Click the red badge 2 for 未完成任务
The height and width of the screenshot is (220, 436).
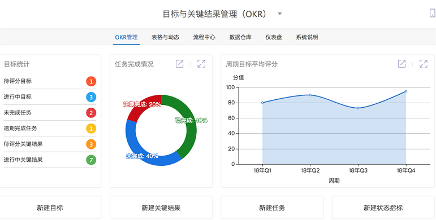(91, 113)
